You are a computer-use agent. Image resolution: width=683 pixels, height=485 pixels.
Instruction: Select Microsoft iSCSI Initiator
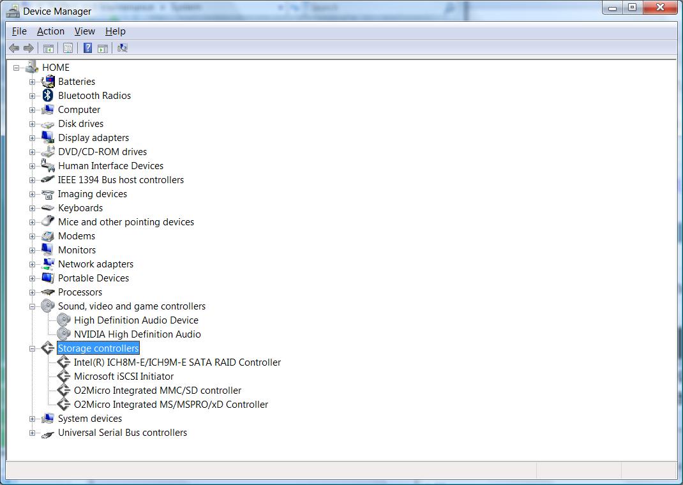point(124,376)
